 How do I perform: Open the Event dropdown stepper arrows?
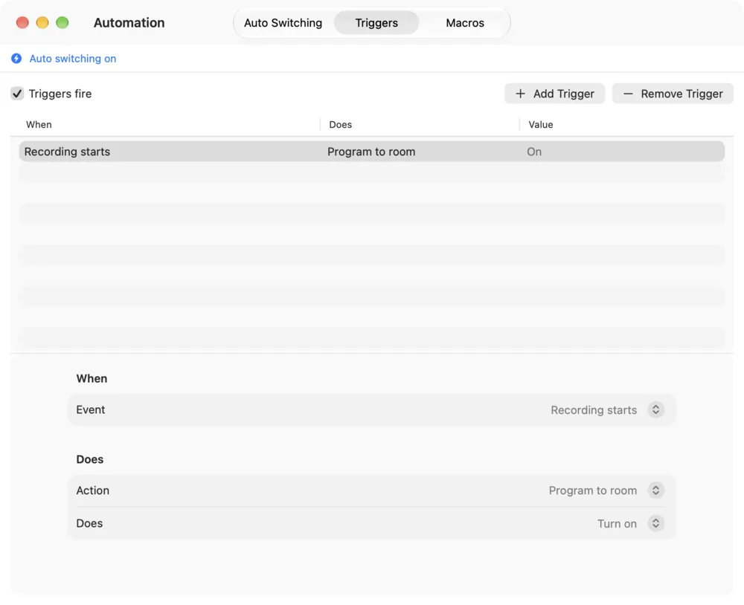coord(655,410)
